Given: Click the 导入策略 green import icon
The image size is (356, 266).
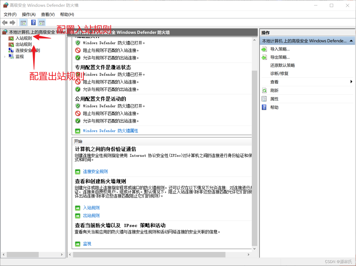Looking at the screenshot, I should pyautogui.click(x=264, y=49).
